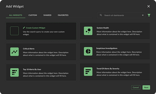Click the green filter funnel icon
Image resolution: width=156 pixels, height=94 pixels.
click(x=149, y=15)
